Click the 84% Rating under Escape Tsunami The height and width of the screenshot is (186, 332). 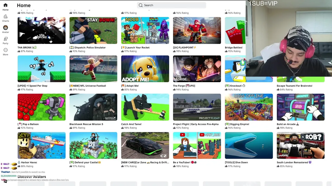click(x=285, y=90)
